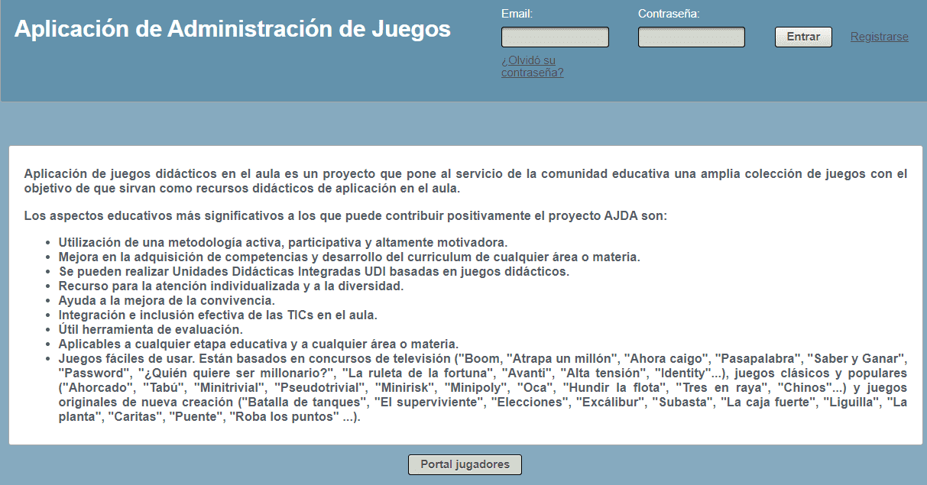Click the adquisición de competencias bullet
Viewport: 927px width, 485px height.
pyautogui.click(x=349, y=257)
